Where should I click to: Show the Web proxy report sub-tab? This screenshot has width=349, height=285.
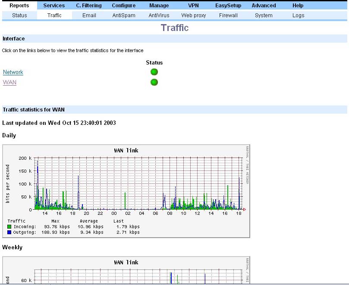click(x=193, y=15)
